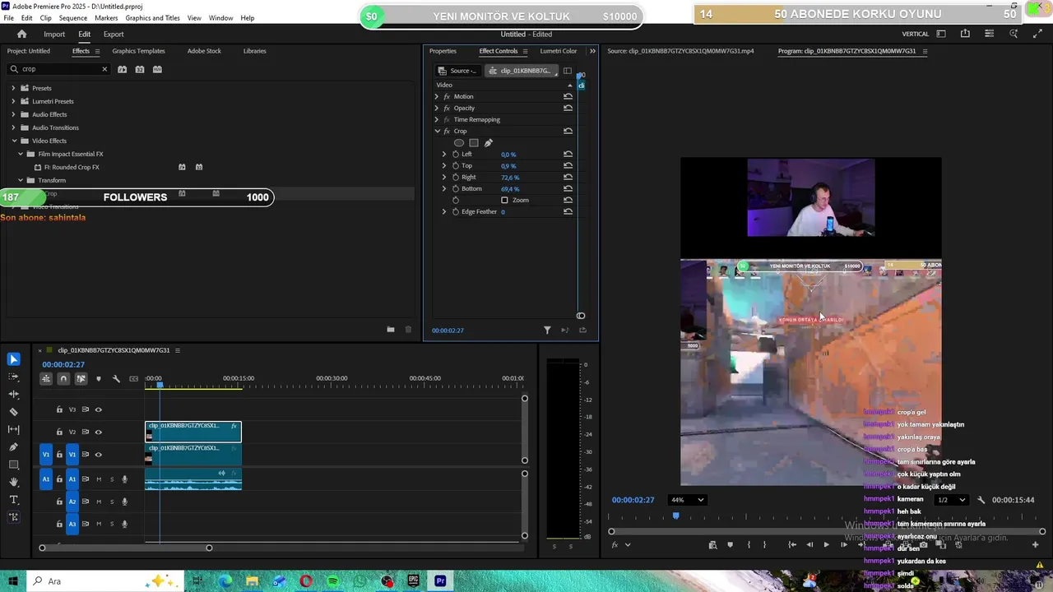Reset the Crop Right parameter
The width and height of the screenshot is (1053, 592).
coord(568,177)
